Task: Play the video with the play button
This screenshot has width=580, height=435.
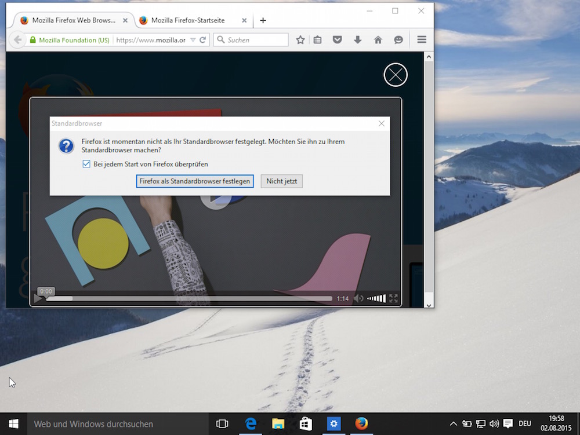Action: point(38,298)
